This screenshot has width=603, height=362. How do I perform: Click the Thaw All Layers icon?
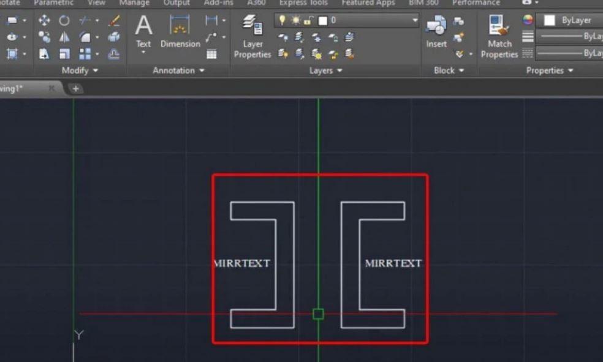[316, 54]
